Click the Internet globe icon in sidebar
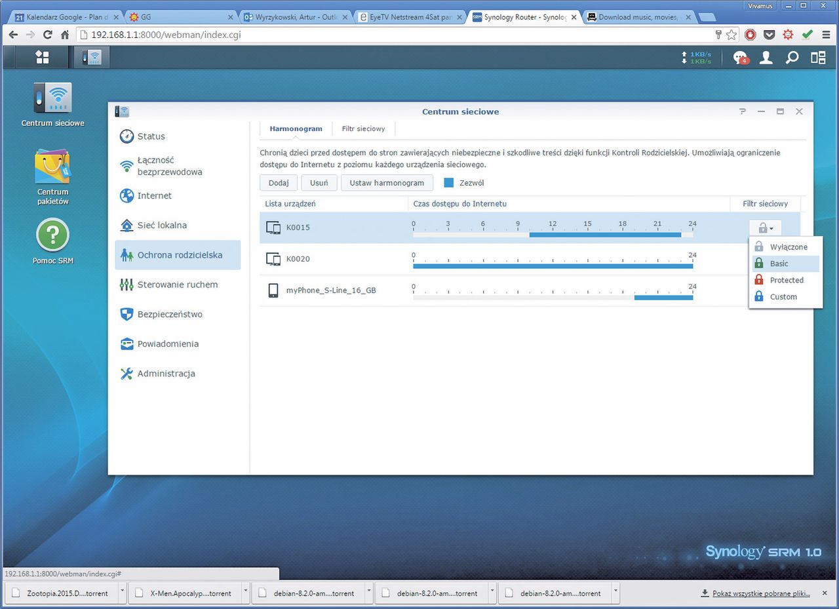 [x=127, y=195]
